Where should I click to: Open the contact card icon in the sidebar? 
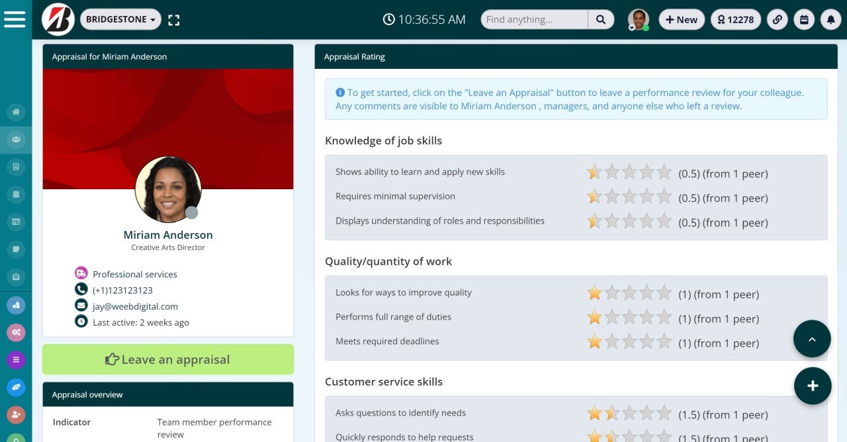tap(16, 167)
